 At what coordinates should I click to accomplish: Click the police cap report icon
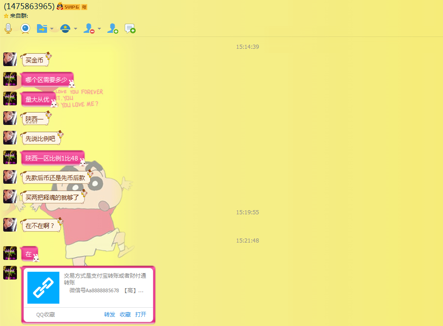(x=65, y=28)
